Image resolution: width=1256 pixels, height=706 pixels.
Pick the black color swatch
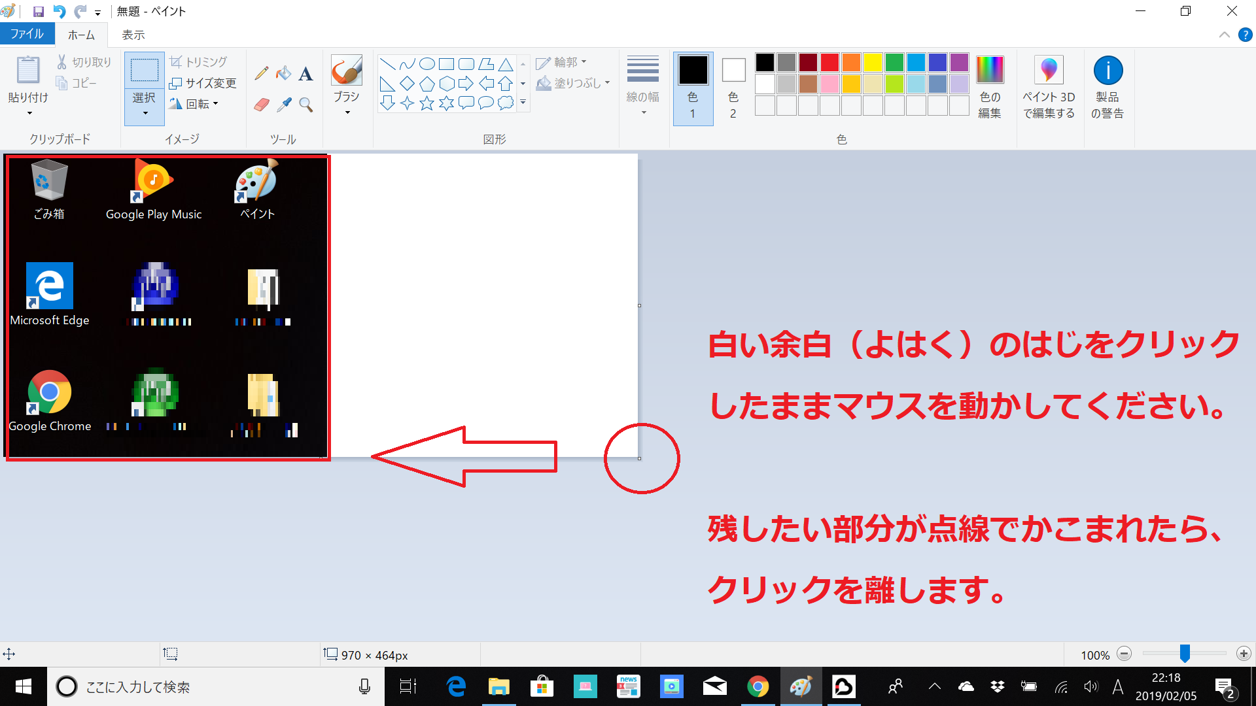click(765, 62)
